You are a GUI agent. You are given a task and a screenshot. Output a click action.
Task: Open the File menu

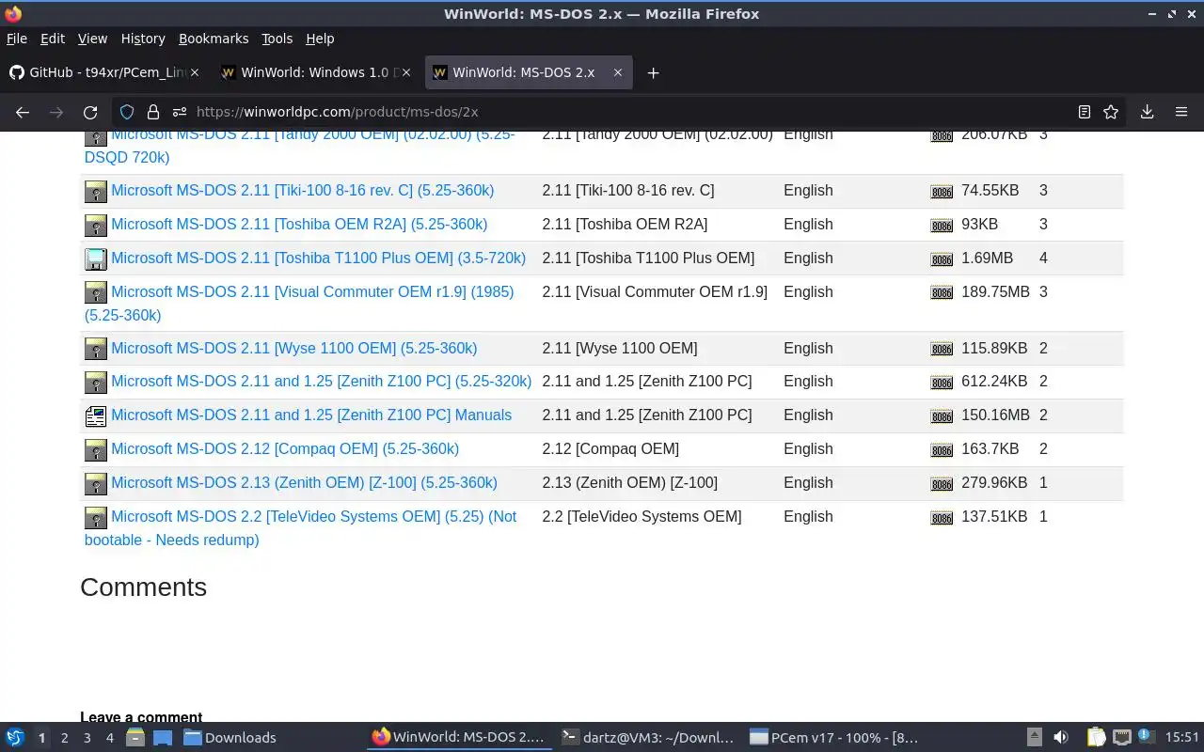(x=17, y=39)
